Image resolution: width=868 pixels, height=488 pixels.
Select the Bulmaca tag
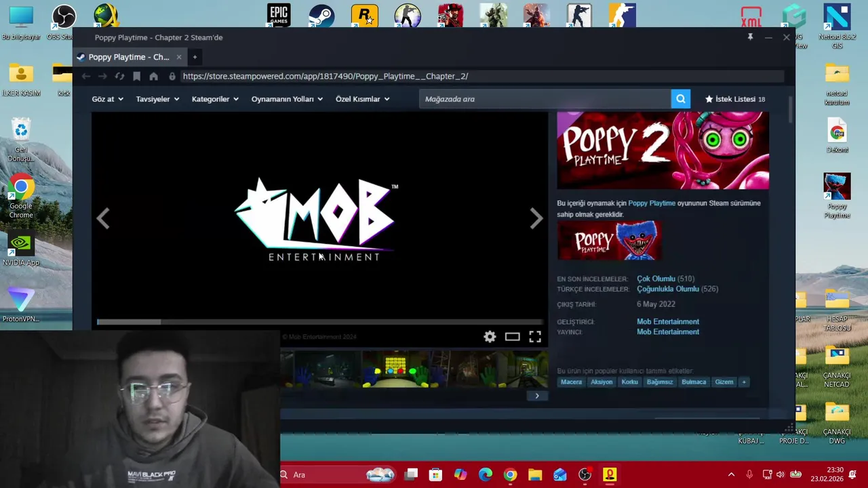click(x=694, y=382)
